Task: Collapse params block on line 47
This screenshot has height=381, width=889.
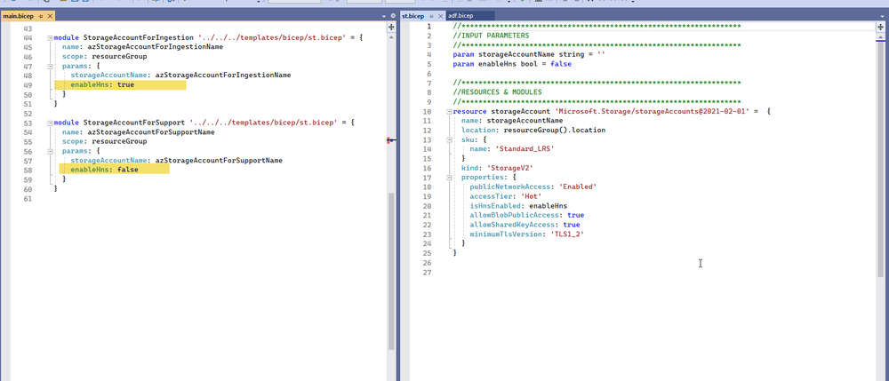Action: pos(48,66)
